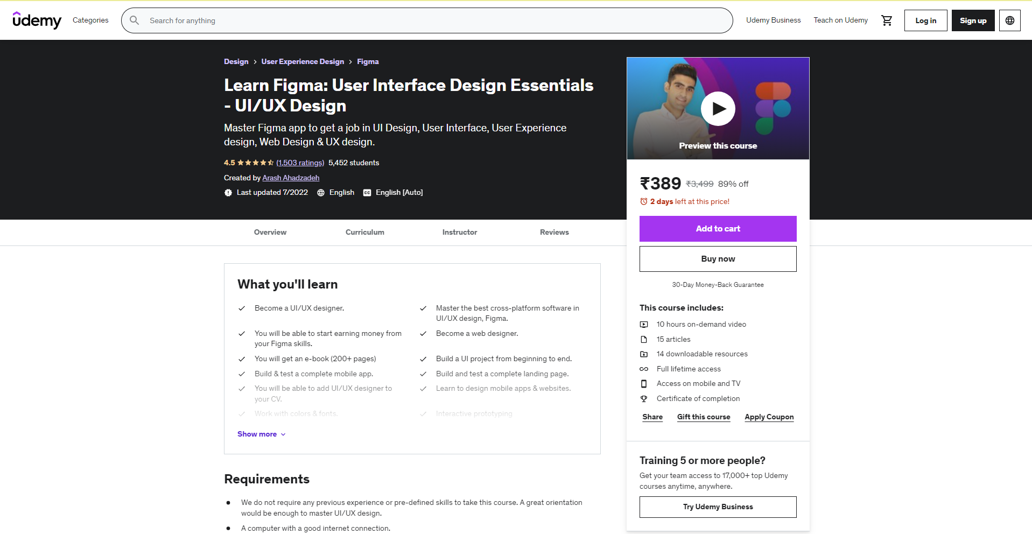The image size is (1032, 534).
Task: Open the Udemy home logo
Action: point(37,20)
